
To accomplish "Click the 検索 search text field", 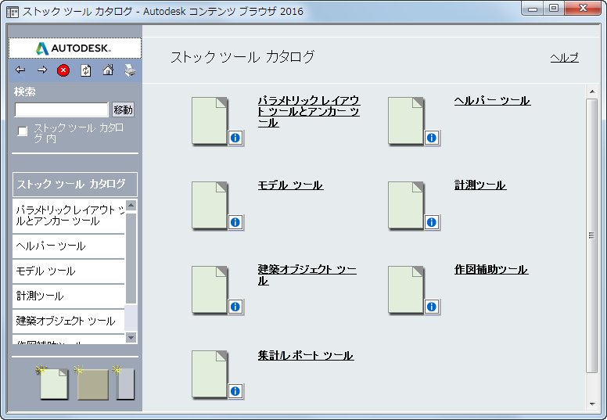I will tap(62, 109).
